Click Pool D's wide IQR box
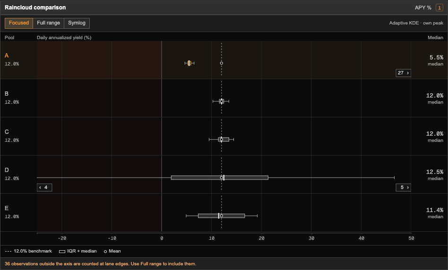 click(220, 178)
